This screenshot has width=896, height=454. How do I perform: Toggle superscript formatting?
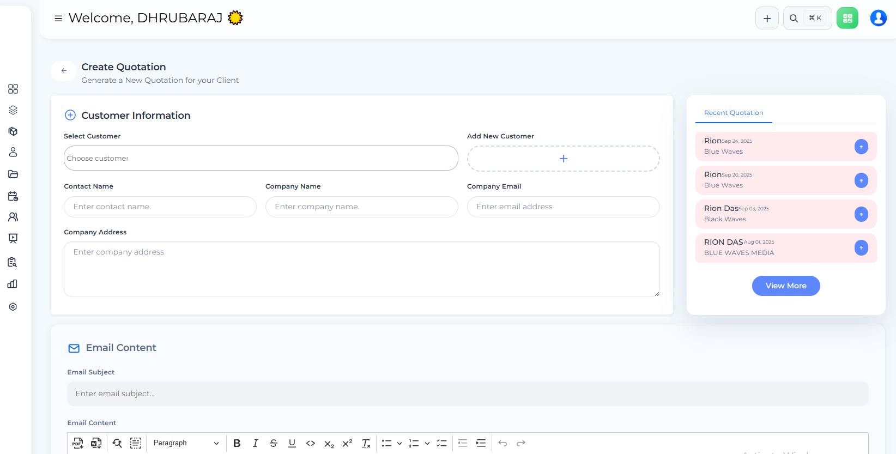point(347,443)
